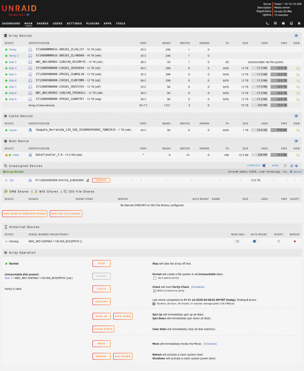Uncheck 'Write corrections to parity'
Viewport: 304px width, 371px height.
(x=155, y=291)
